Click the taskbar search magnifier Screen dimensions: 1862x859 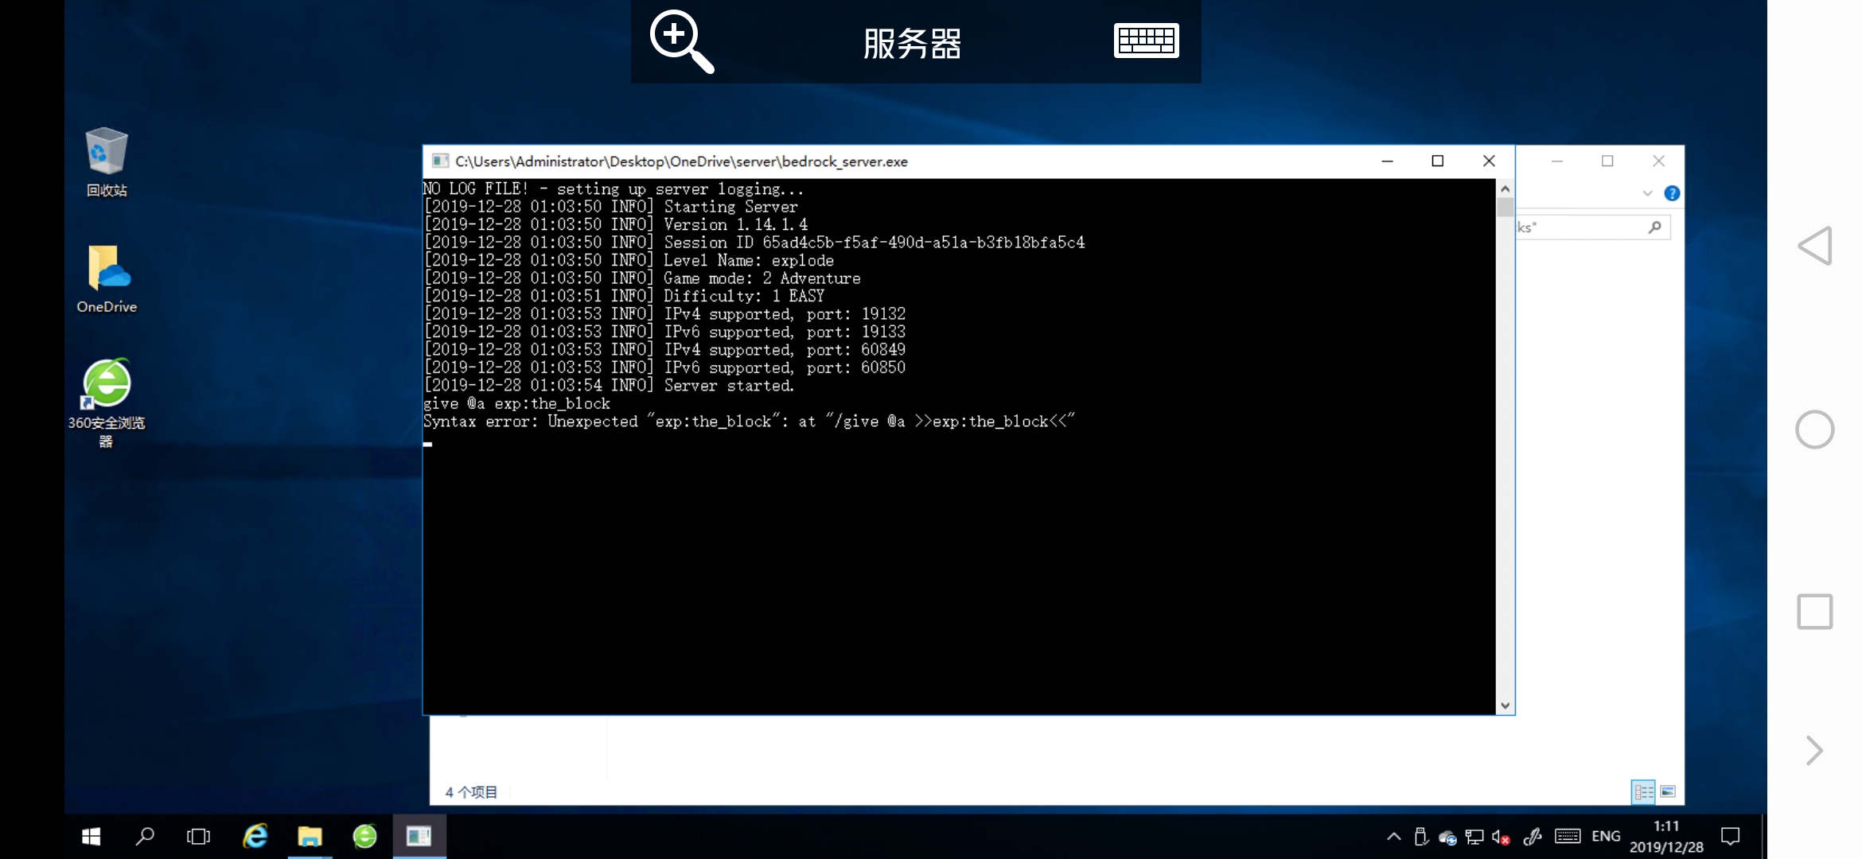tap(145, 837)
